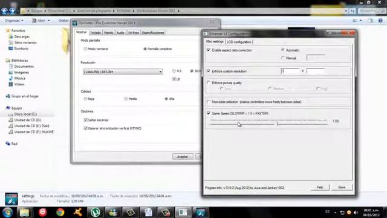This screenshot has width=387, height=218.
Task: Enable Enforce picture quality checkbox
Action: [209, 82]
